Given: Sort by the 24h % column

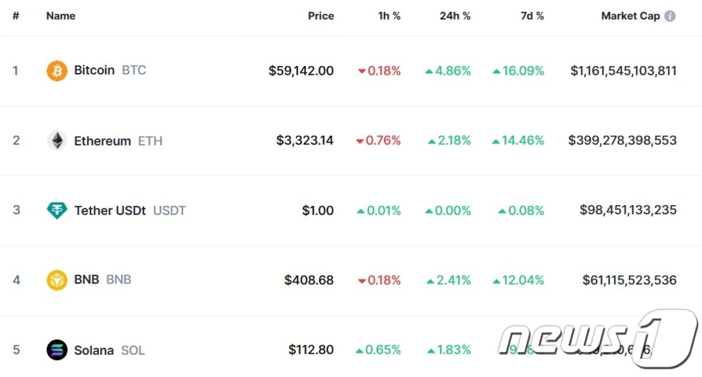Looking at the screenshot, I should click(455, 16).
